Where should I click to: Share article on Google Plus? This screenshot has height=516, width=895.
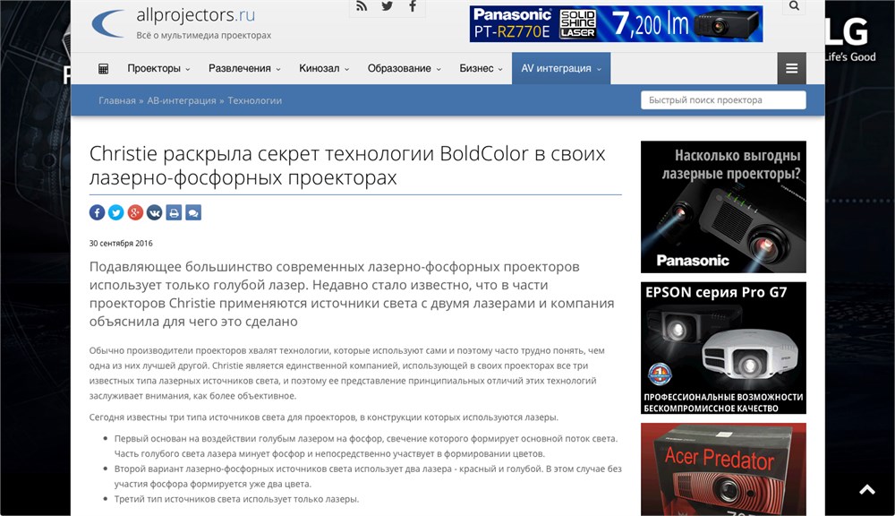[135, 212]
